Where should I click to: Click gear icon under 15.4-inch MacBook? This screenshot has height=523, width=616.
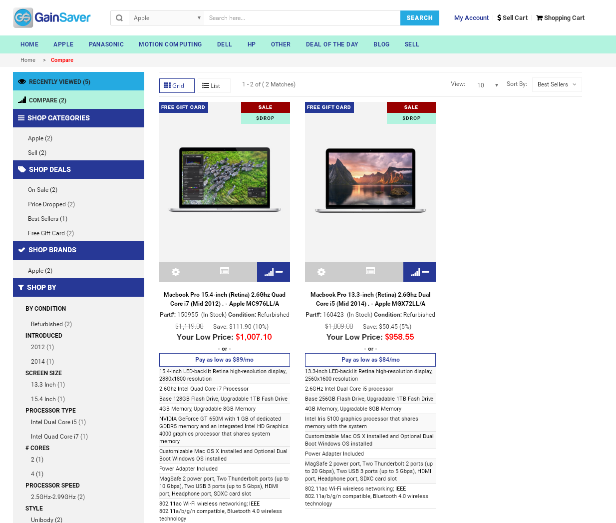pos(176,272)
